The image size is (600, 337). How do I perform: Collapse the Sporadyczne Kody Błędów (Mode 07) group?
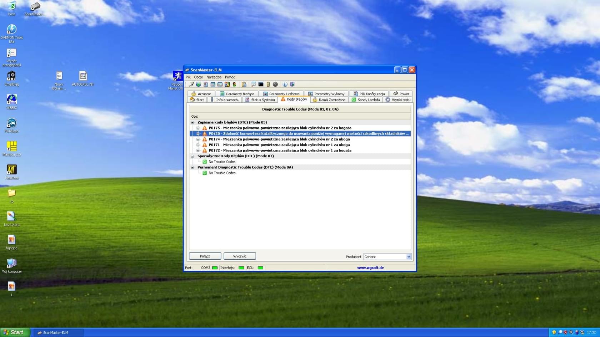click(x=192, y=156)
